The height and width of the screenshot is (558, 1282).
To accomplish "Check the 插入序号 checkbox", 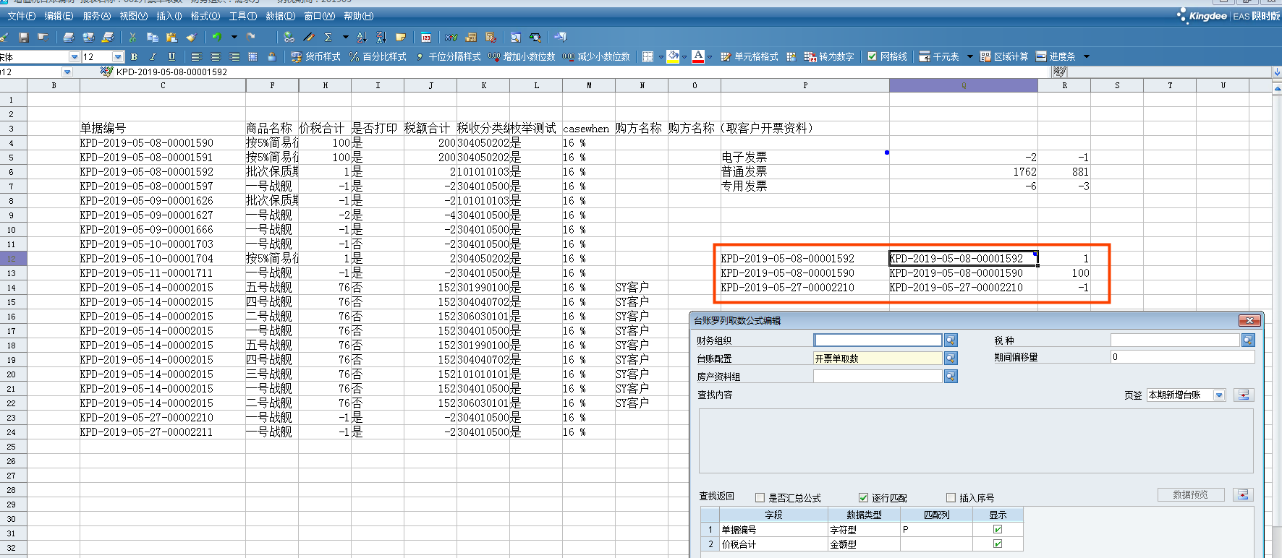I will pyautogui.click(x=951, y=497).
